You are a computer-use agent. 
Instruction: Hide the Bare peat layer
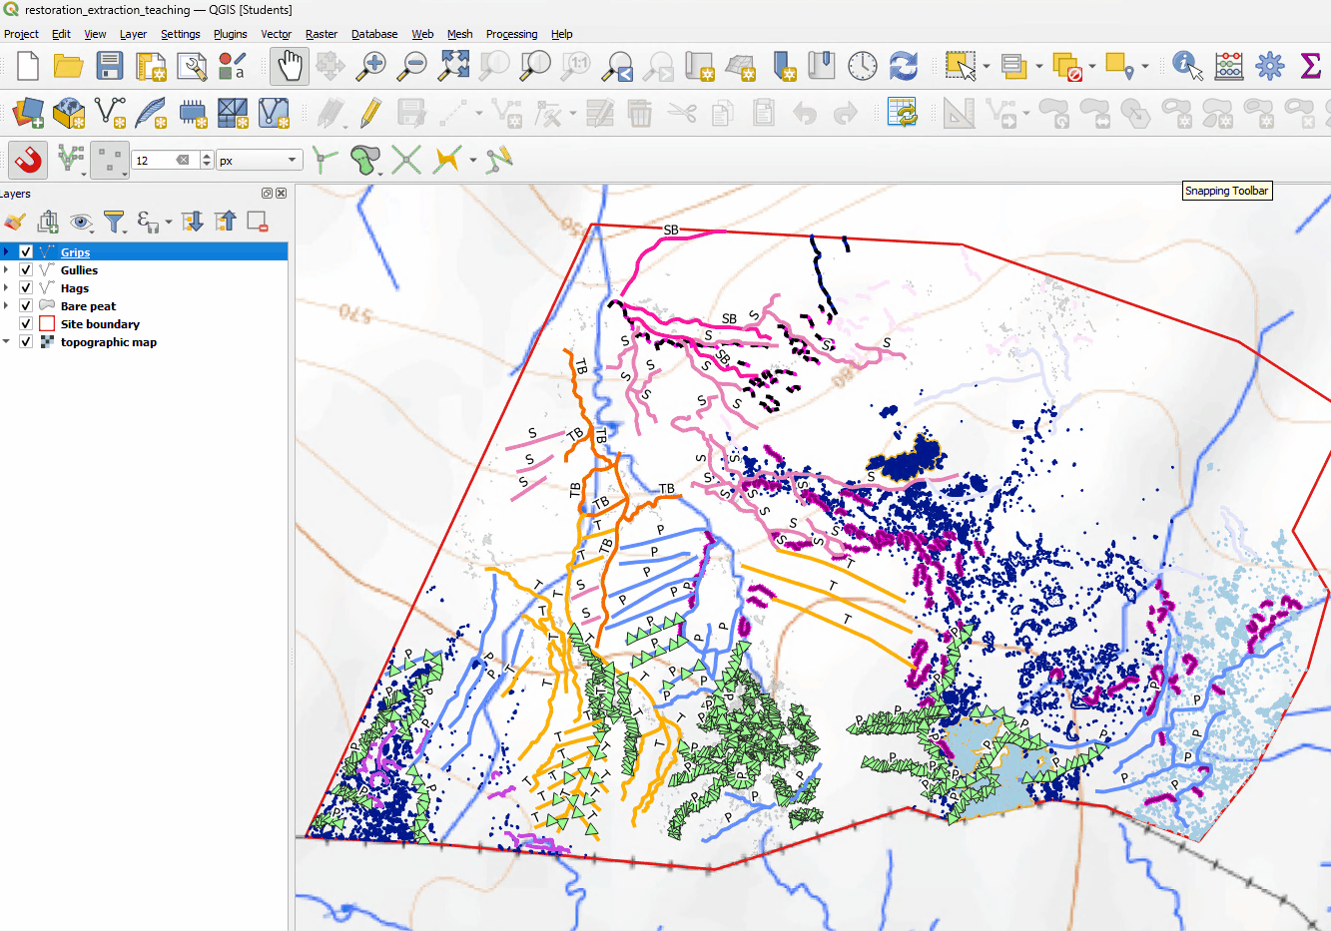[26, 305]
